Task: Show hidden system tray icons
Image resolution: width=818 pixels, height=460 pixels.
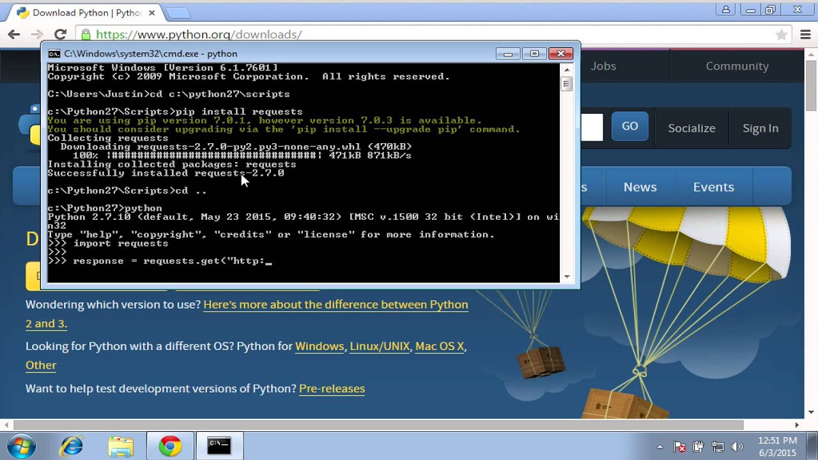Action: (660, 447)
